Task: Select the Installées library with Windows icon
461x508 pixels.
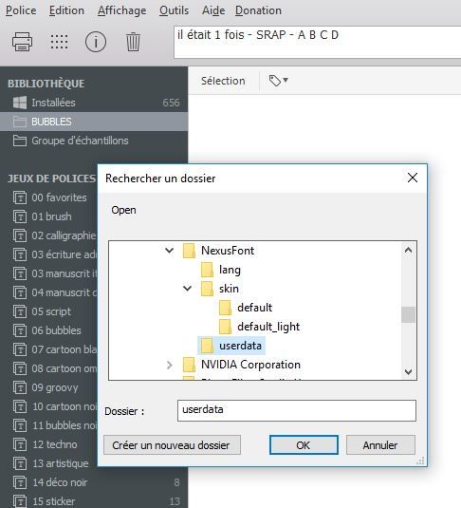Action: click(94, 103)
